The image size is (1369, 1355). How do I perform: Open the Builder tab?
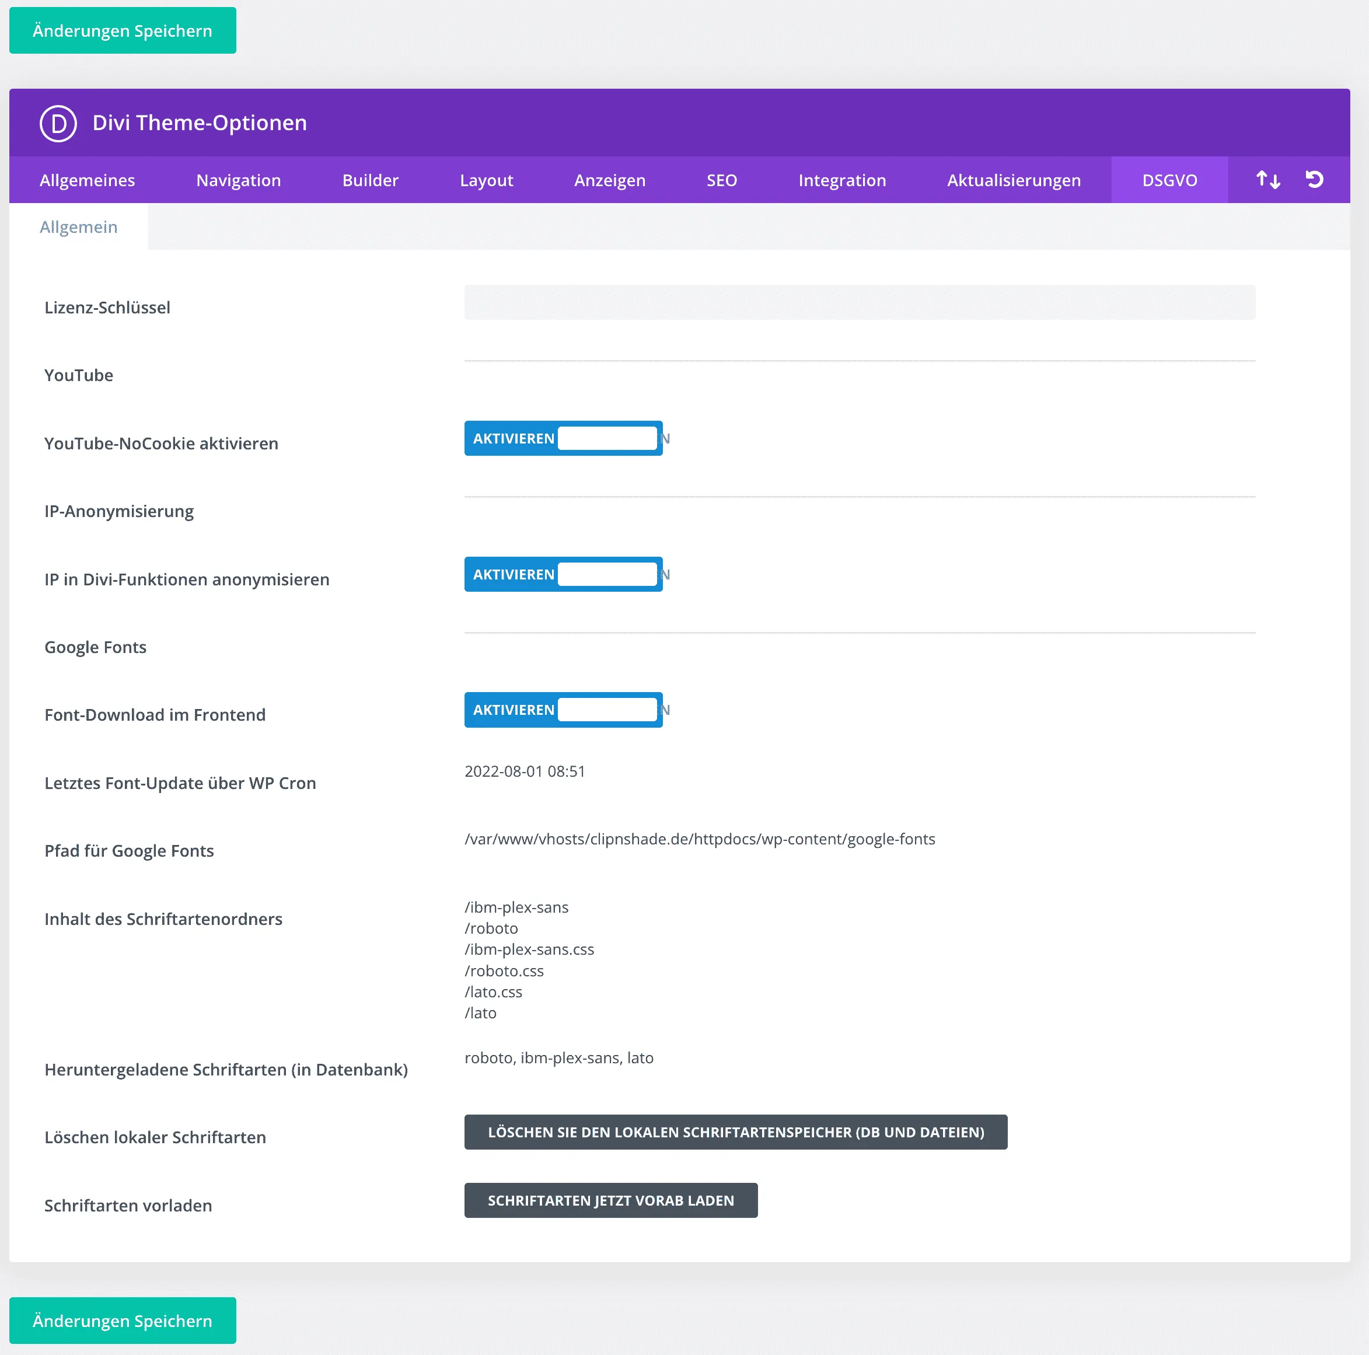371,180
